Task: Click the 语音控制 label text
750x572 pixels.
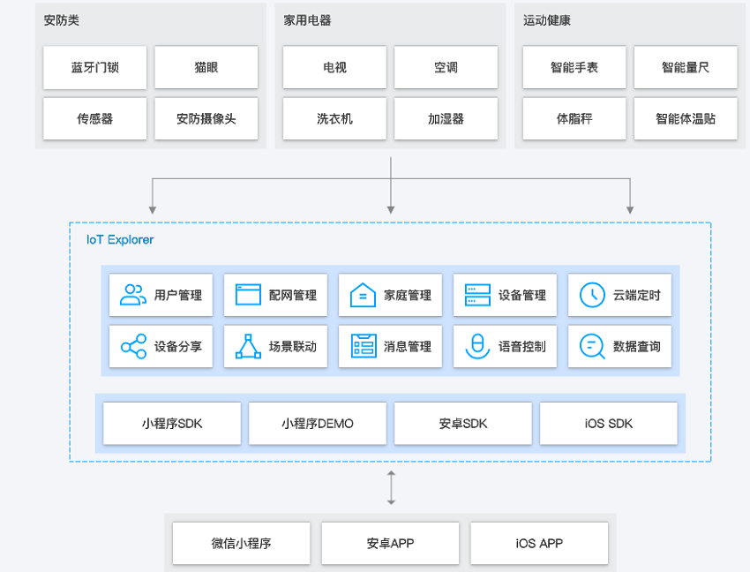Action: pyautogui.click(x=521, y=347)
